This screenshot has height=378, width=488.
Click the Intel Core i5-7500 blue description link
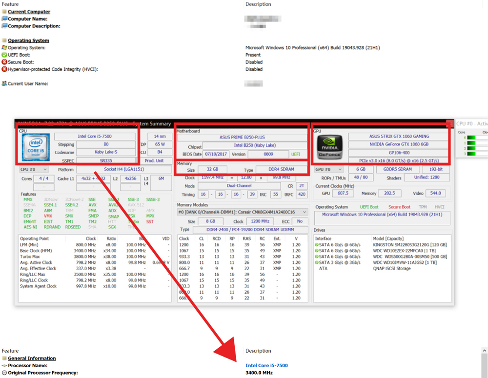(267, 365)
